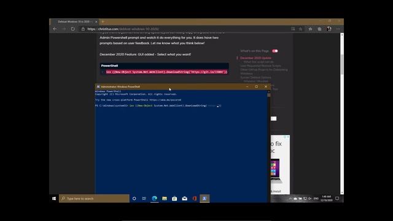Close the Administrator PowerShell window

click(266, 87)
